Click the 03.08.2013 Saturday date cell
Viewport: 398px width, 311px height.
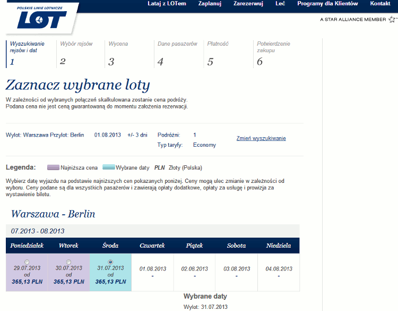click(x=237, y=272)
